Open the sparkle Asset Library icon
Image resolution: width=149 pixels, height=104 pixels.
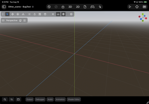[x=100, y=7]
